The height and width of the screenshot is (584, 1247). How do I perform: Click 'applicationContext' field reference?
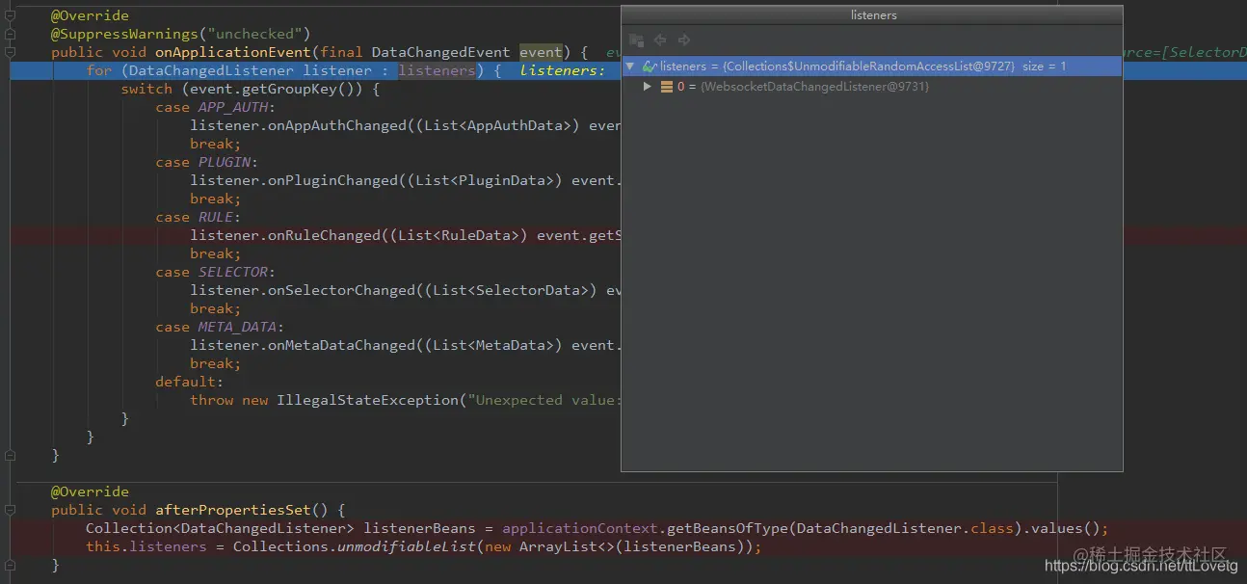[x=580, y=528]
